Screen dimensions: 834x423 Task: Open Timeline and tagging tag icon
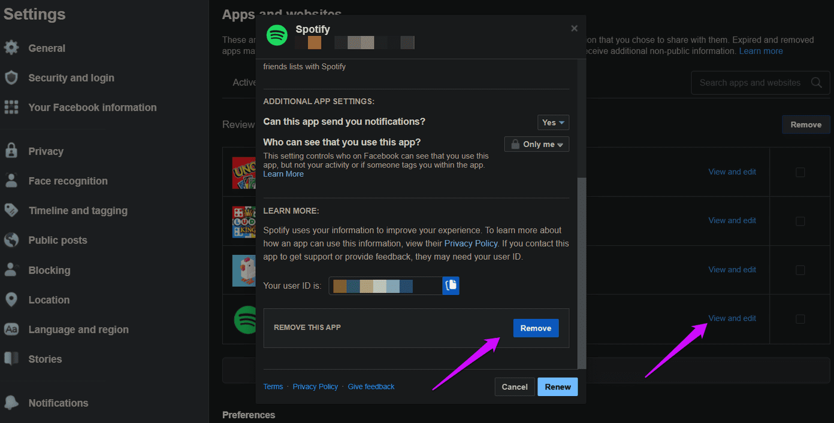click(x=11, y=211)
